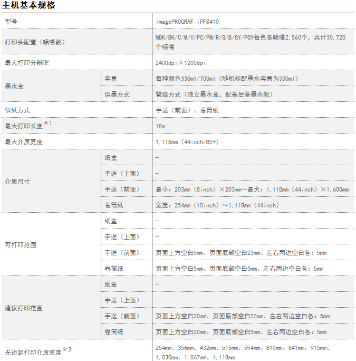Click 纸盒 under 可打印范围
This screenshot has width=356, height=361.
click(111, 221)
